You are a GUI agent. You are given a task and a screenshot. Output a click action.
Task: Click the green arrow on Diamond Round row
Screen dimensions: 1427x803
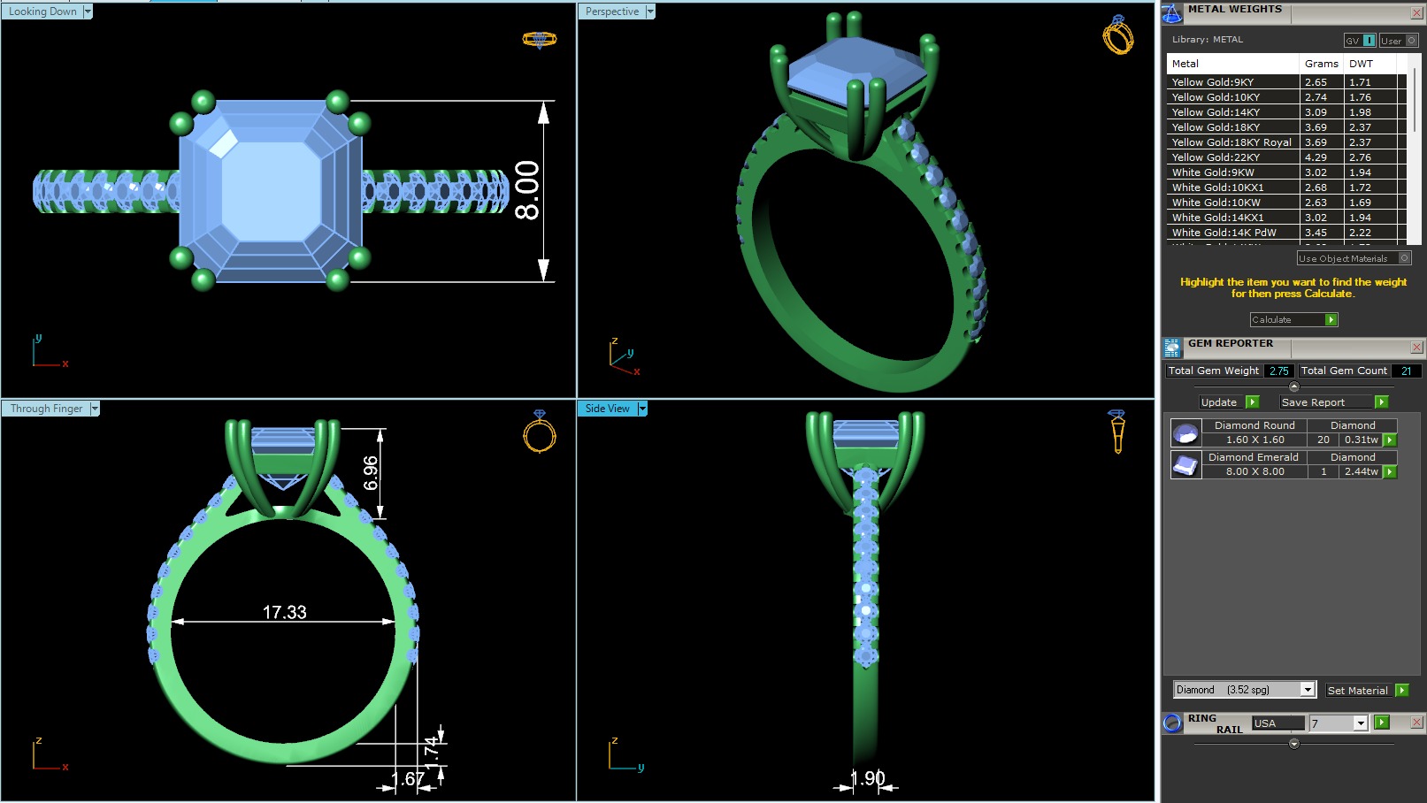tap(1390, 440)
